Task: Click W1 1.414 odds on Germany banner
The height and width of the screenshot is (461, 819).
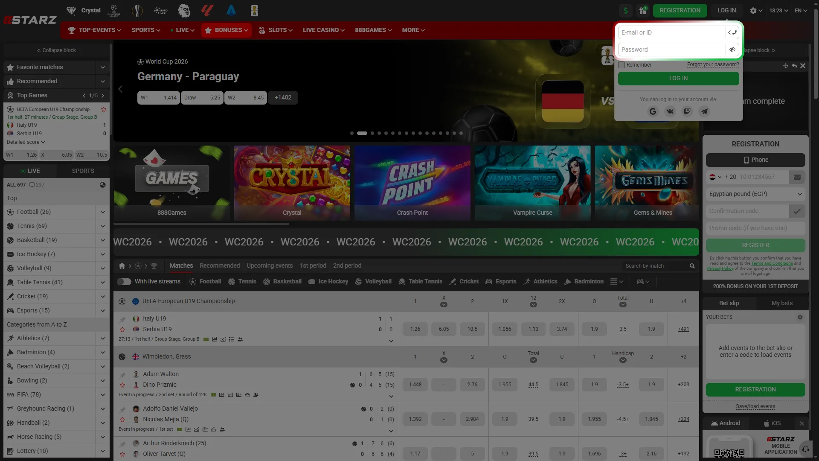Action: (158, 98)
